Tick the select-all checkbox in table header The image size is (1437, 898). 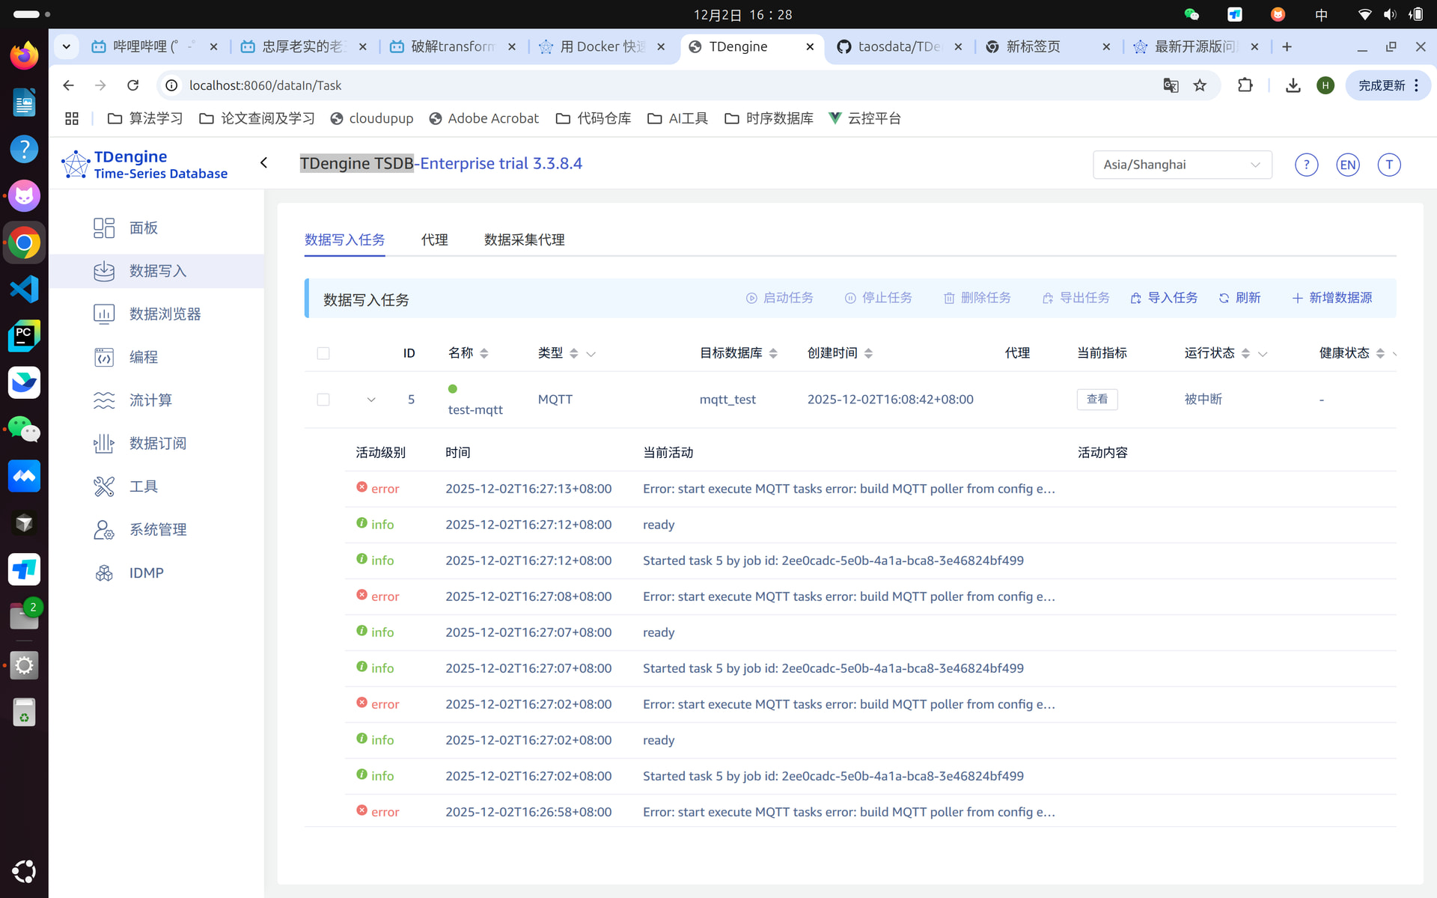tap(323, 353)
